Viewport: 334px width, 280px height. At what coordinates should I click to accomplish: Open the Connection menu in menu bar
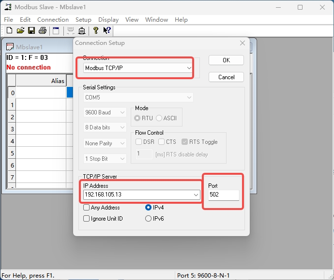(x=53, y=20)
